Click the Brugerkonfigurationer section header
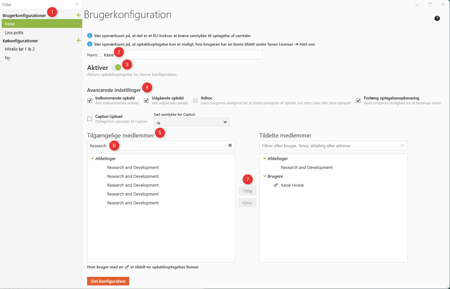The width and height of the screenshot is (450, 289). (24, 15)
